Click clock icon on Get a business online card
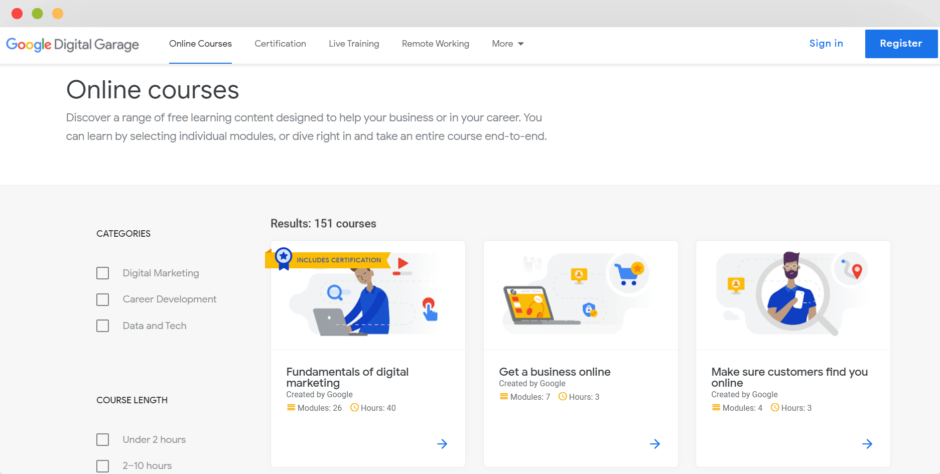 [563, 397]
